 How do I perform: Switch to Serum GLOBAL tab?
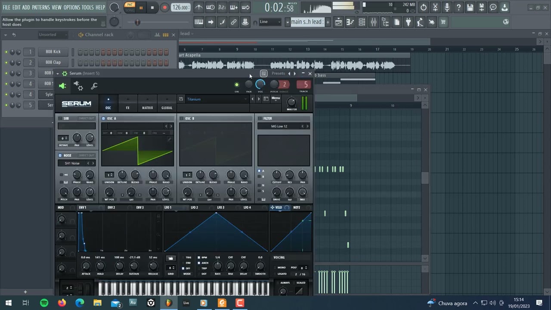click(167, 104)
